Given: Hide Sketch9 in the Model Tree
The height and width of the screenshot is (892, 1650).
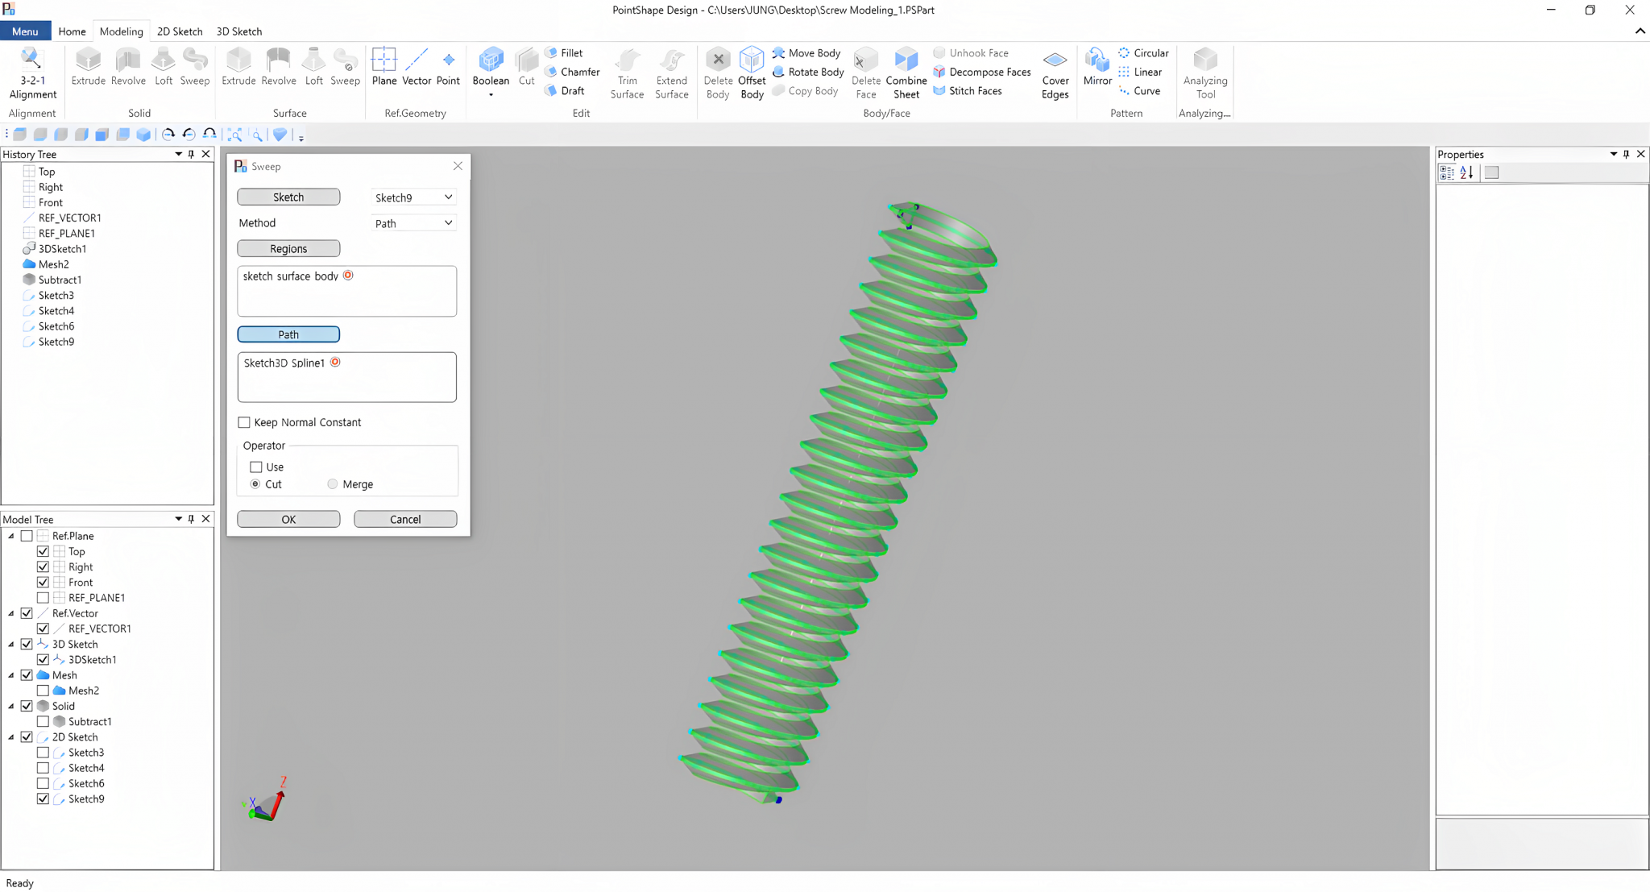Looking at the screenshot, I should coord(43,799).
